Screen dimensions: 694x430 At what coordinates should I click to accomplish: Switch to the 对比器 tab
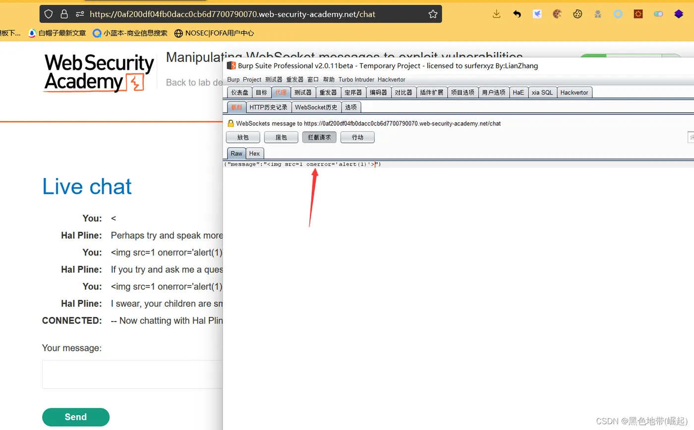[x=404, y=93]
